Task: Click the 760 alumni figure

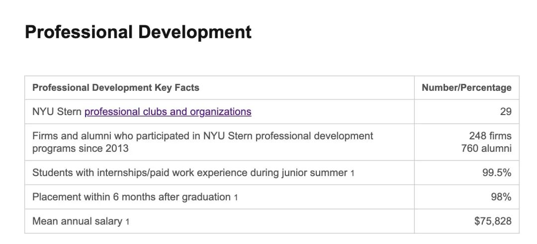Action: pyautogui.click(x=486, y=148)
